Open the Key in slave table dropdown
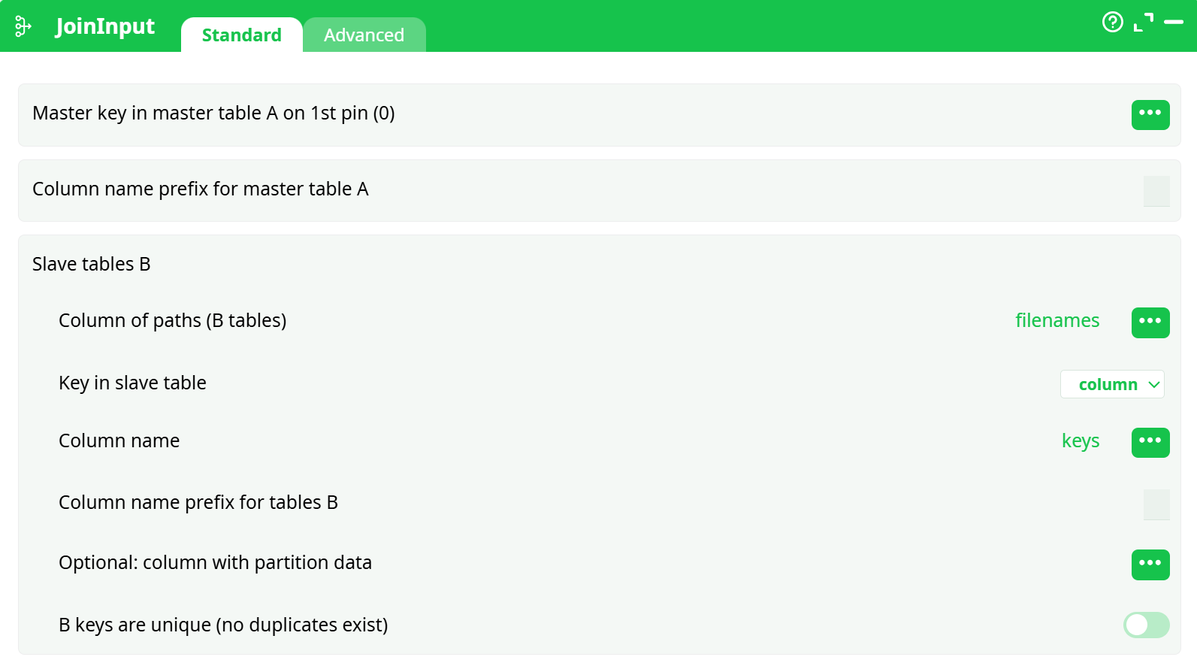The image size is (1197, 663). click(1112, 384)
